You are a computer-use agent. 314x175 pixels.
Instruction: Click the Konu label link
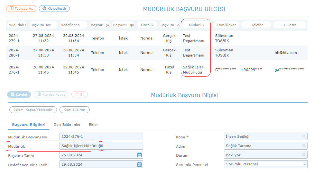(182, 137)
